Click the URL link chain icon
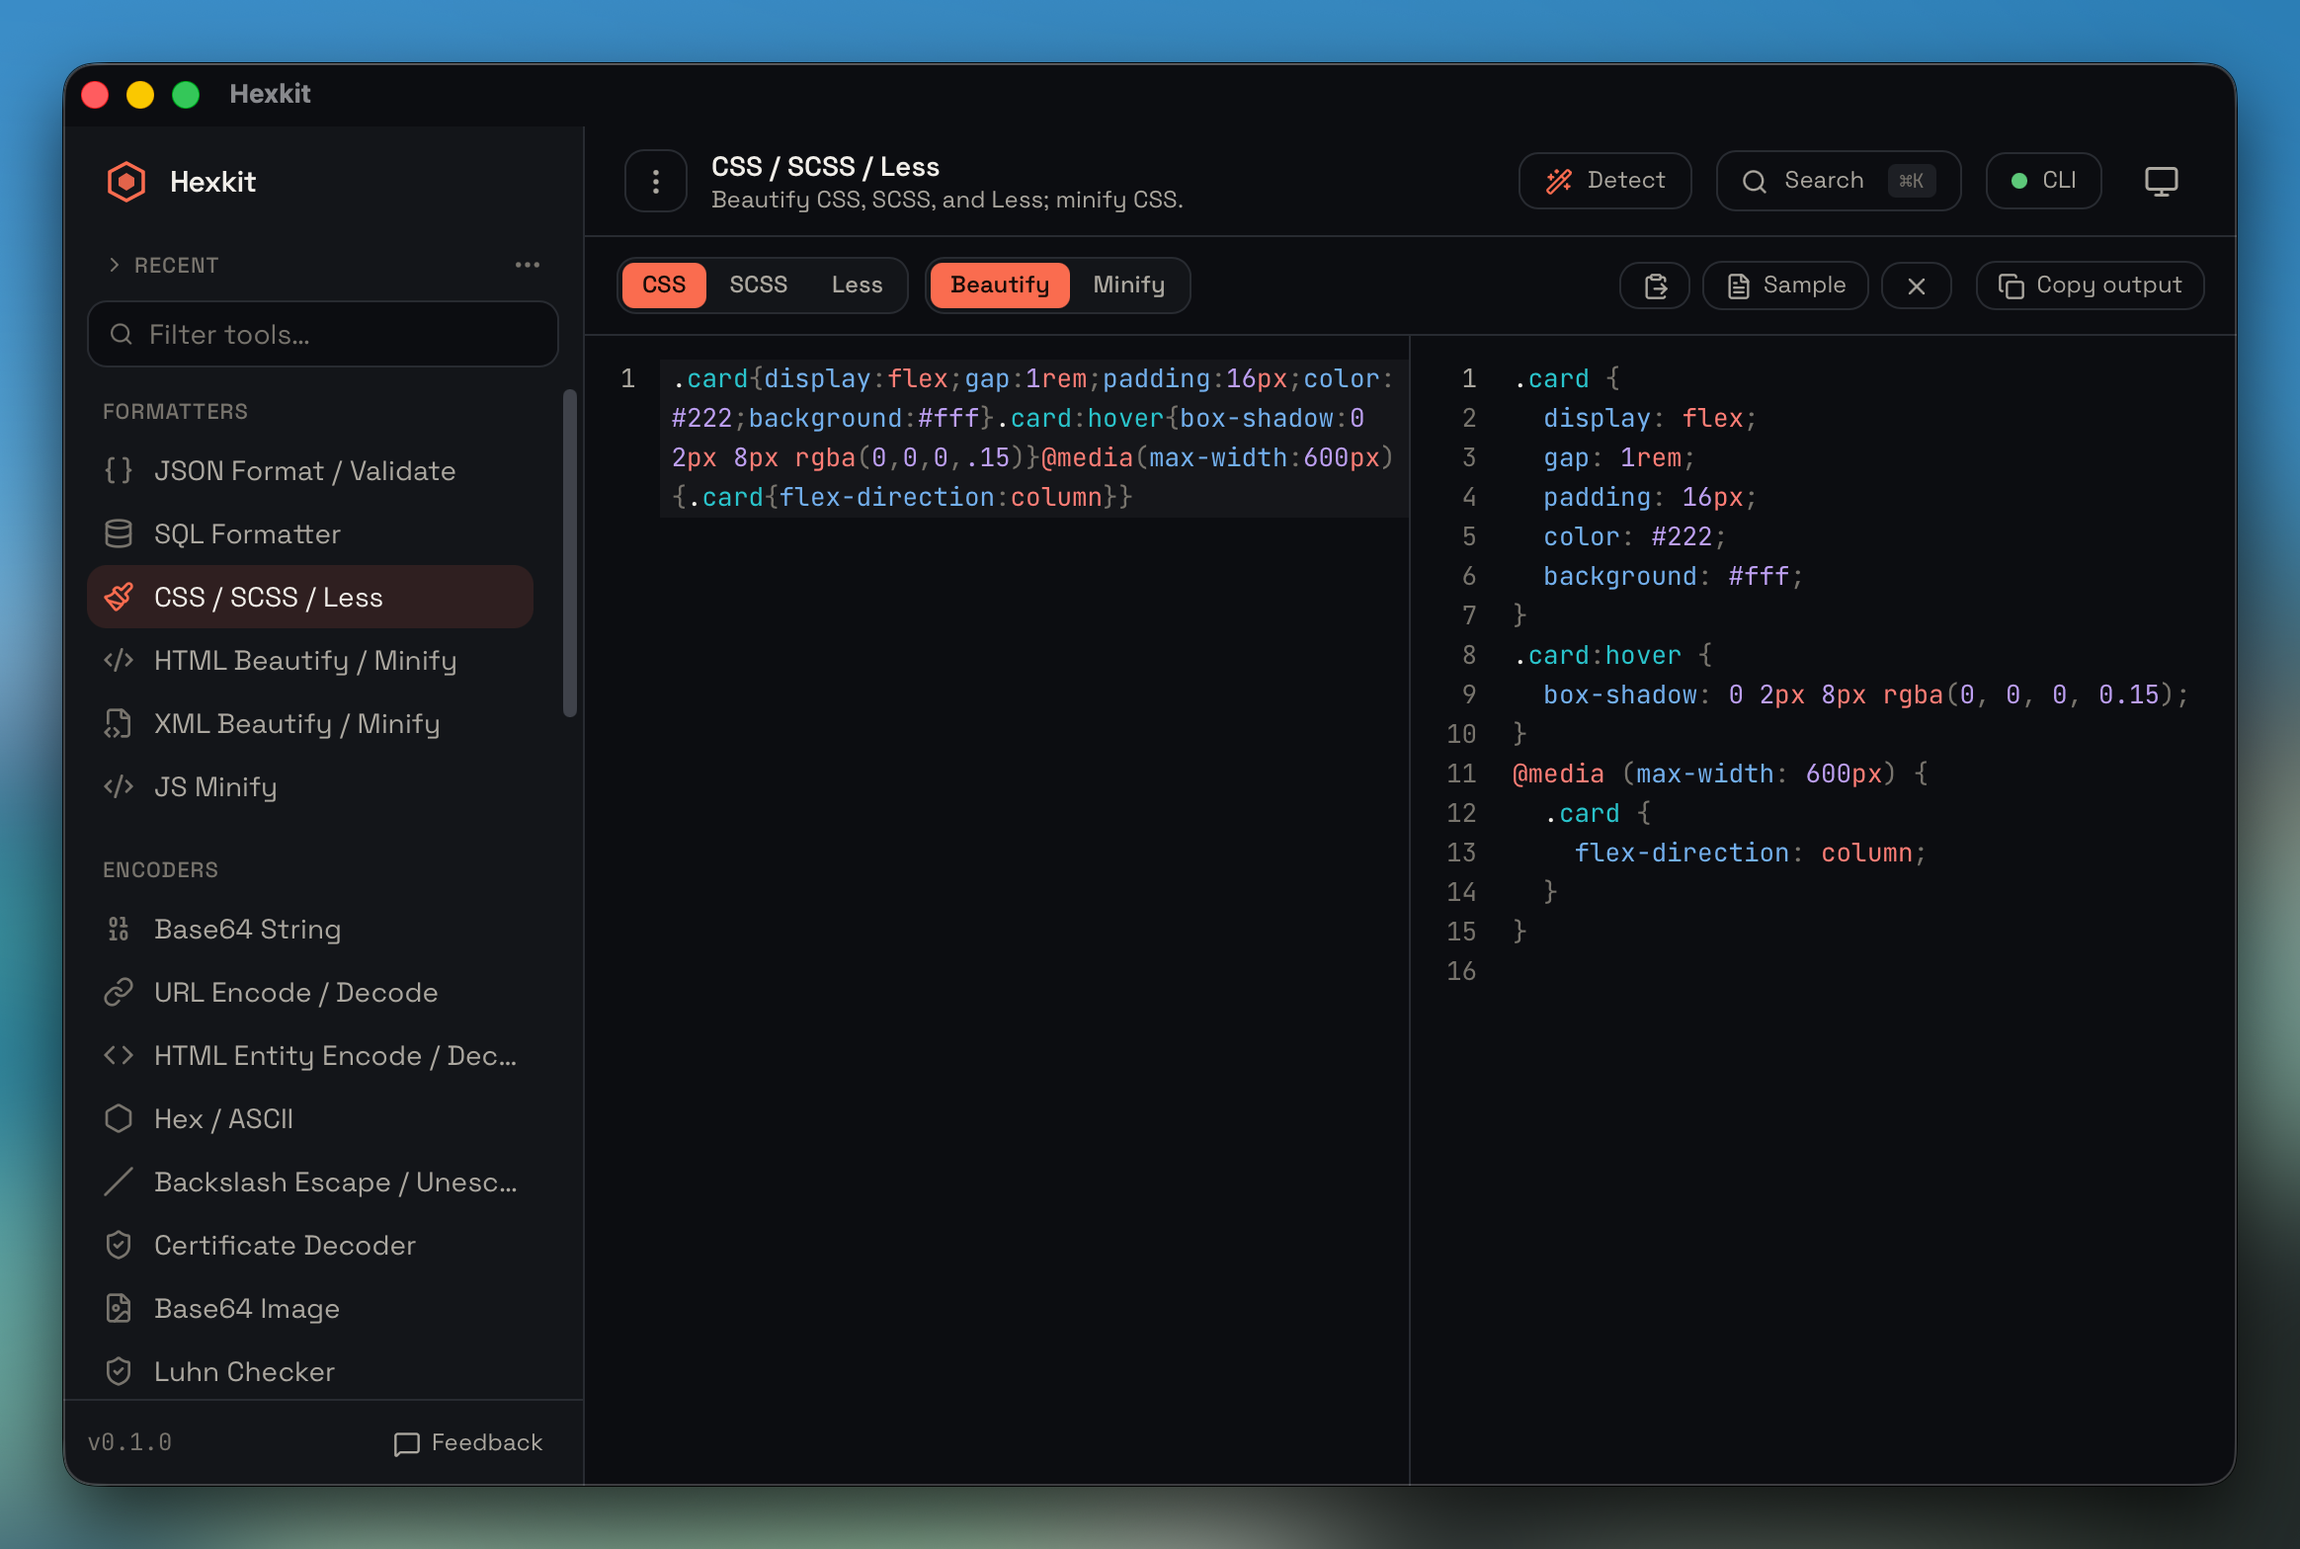The height and width of the screenshot is (1549, 2300). pyautogui.click(x=119, y=993)
